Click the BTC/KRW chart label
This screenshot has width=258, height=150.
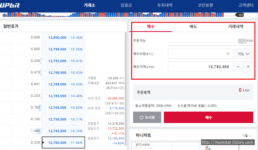tap(143, 145)
